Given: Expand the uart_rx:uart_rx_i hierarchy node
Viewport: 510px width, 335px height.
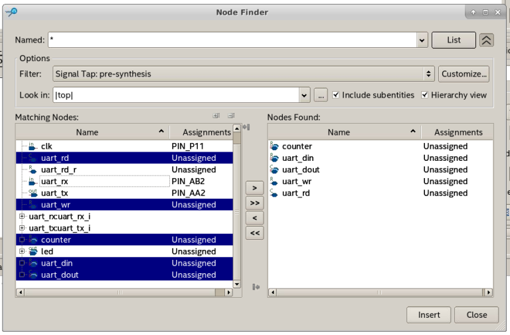Looking at the screenshot, I should coord(23,217).
